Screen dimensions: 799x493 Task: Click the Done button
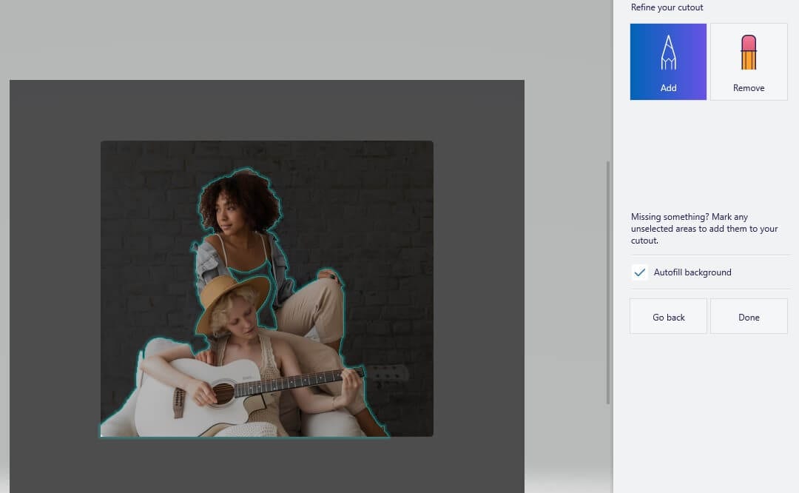pos(749,317)
